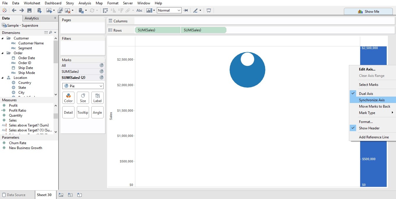The height and width of the screenshot is (199, 396).
Task: Click the Detail marks card button
Action: 68,112
